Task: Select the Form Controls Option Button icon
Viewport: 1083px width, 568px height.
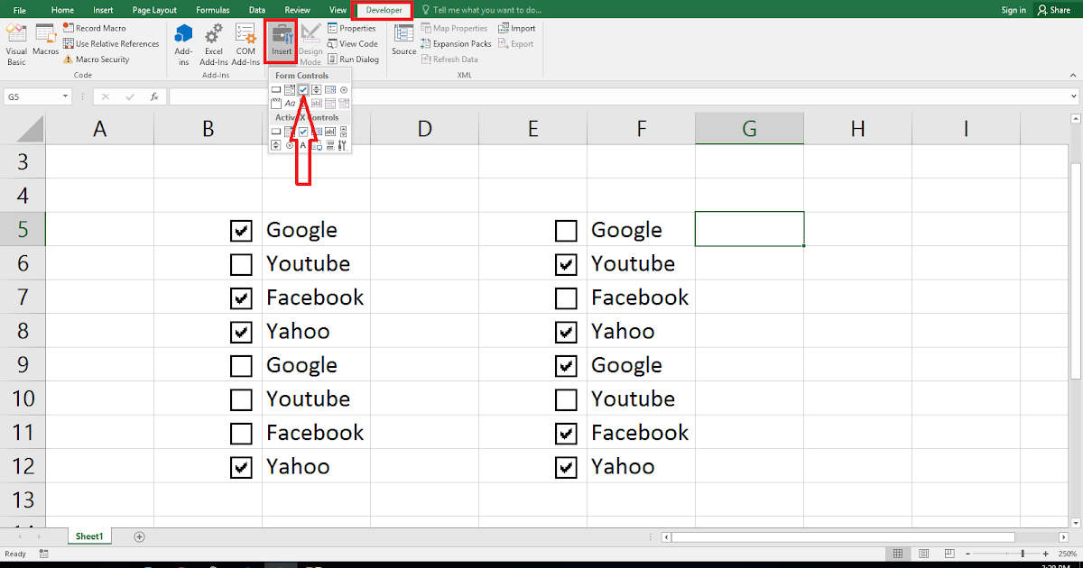Action: click(344, 89)
